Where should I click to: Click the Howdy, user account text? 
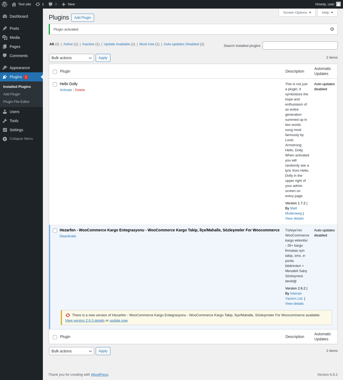(x=325, y=4)
